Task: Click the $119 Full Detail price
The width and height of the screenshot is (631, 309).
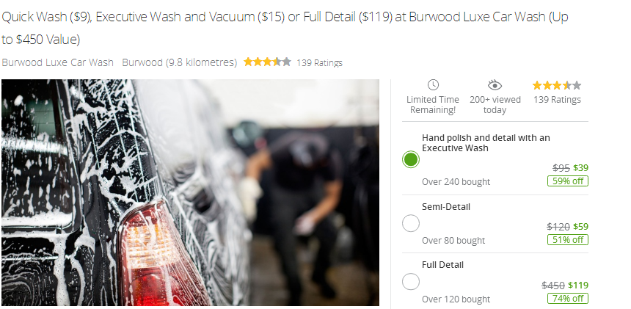Action: pos(578,286)
